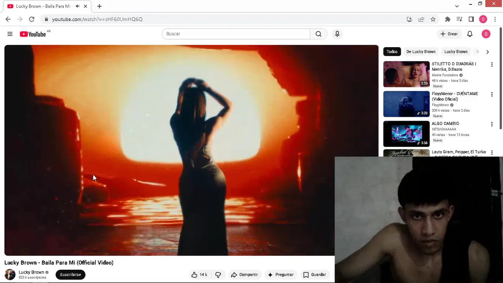The image size is (503, 283).
Task: Close the Lucky Brown tab
Action: pyautogui.click(x=85, y=6)
